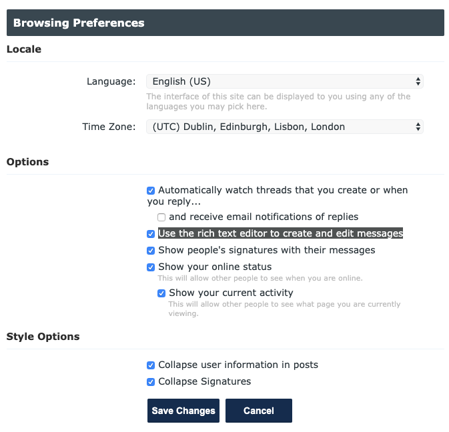Image resolution: width=449 pixels, height=432 pixels.
Task: Click the Show your online status label
Action: pos(215,267)
